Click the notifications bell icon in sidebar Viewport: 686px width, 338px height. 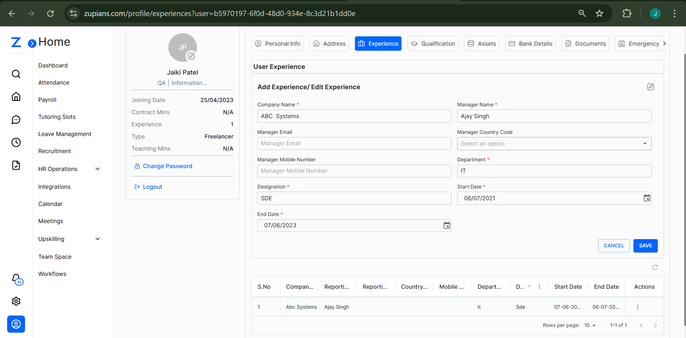pyautogui.click(x=16, y=278)
